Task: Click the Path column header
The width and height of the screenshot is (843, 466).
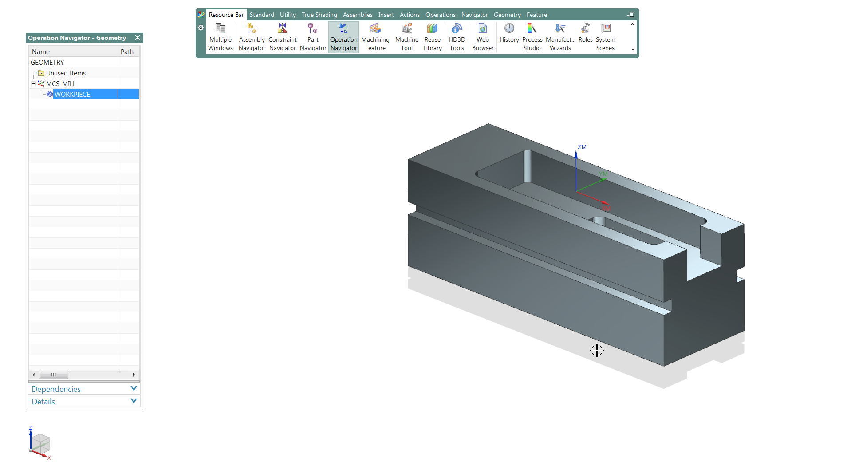Action: point(129,51)
